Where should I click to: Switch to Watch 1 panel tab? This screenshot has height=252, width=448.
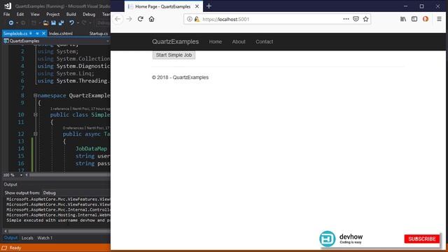45,238
